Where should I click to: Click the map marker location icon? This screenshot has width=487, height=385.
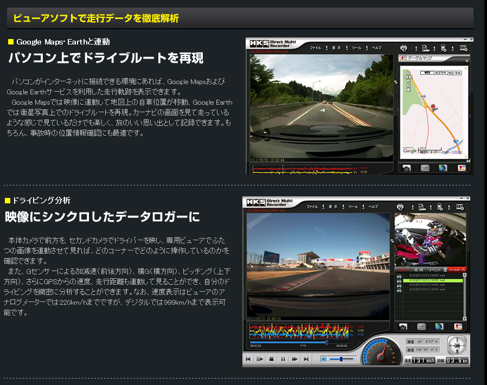462,167
